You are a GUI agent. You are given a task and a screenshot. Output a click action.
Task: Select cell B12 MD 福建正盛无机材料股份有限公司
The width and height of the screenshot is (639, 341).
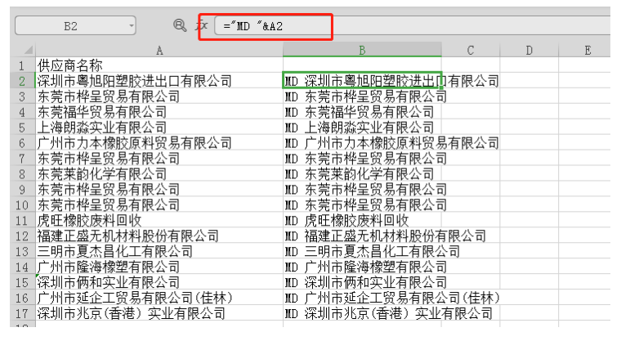pos(362,236)
